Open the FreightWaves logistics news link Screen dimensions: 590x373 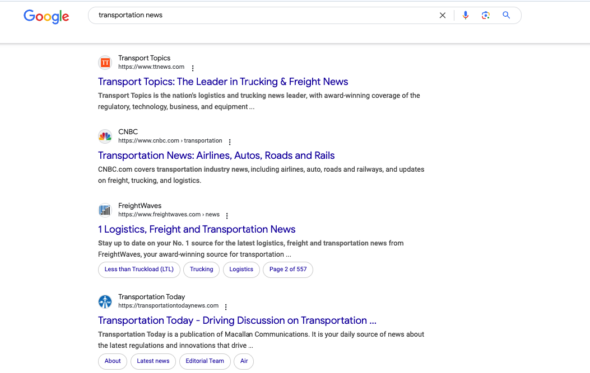pos(197,229)
